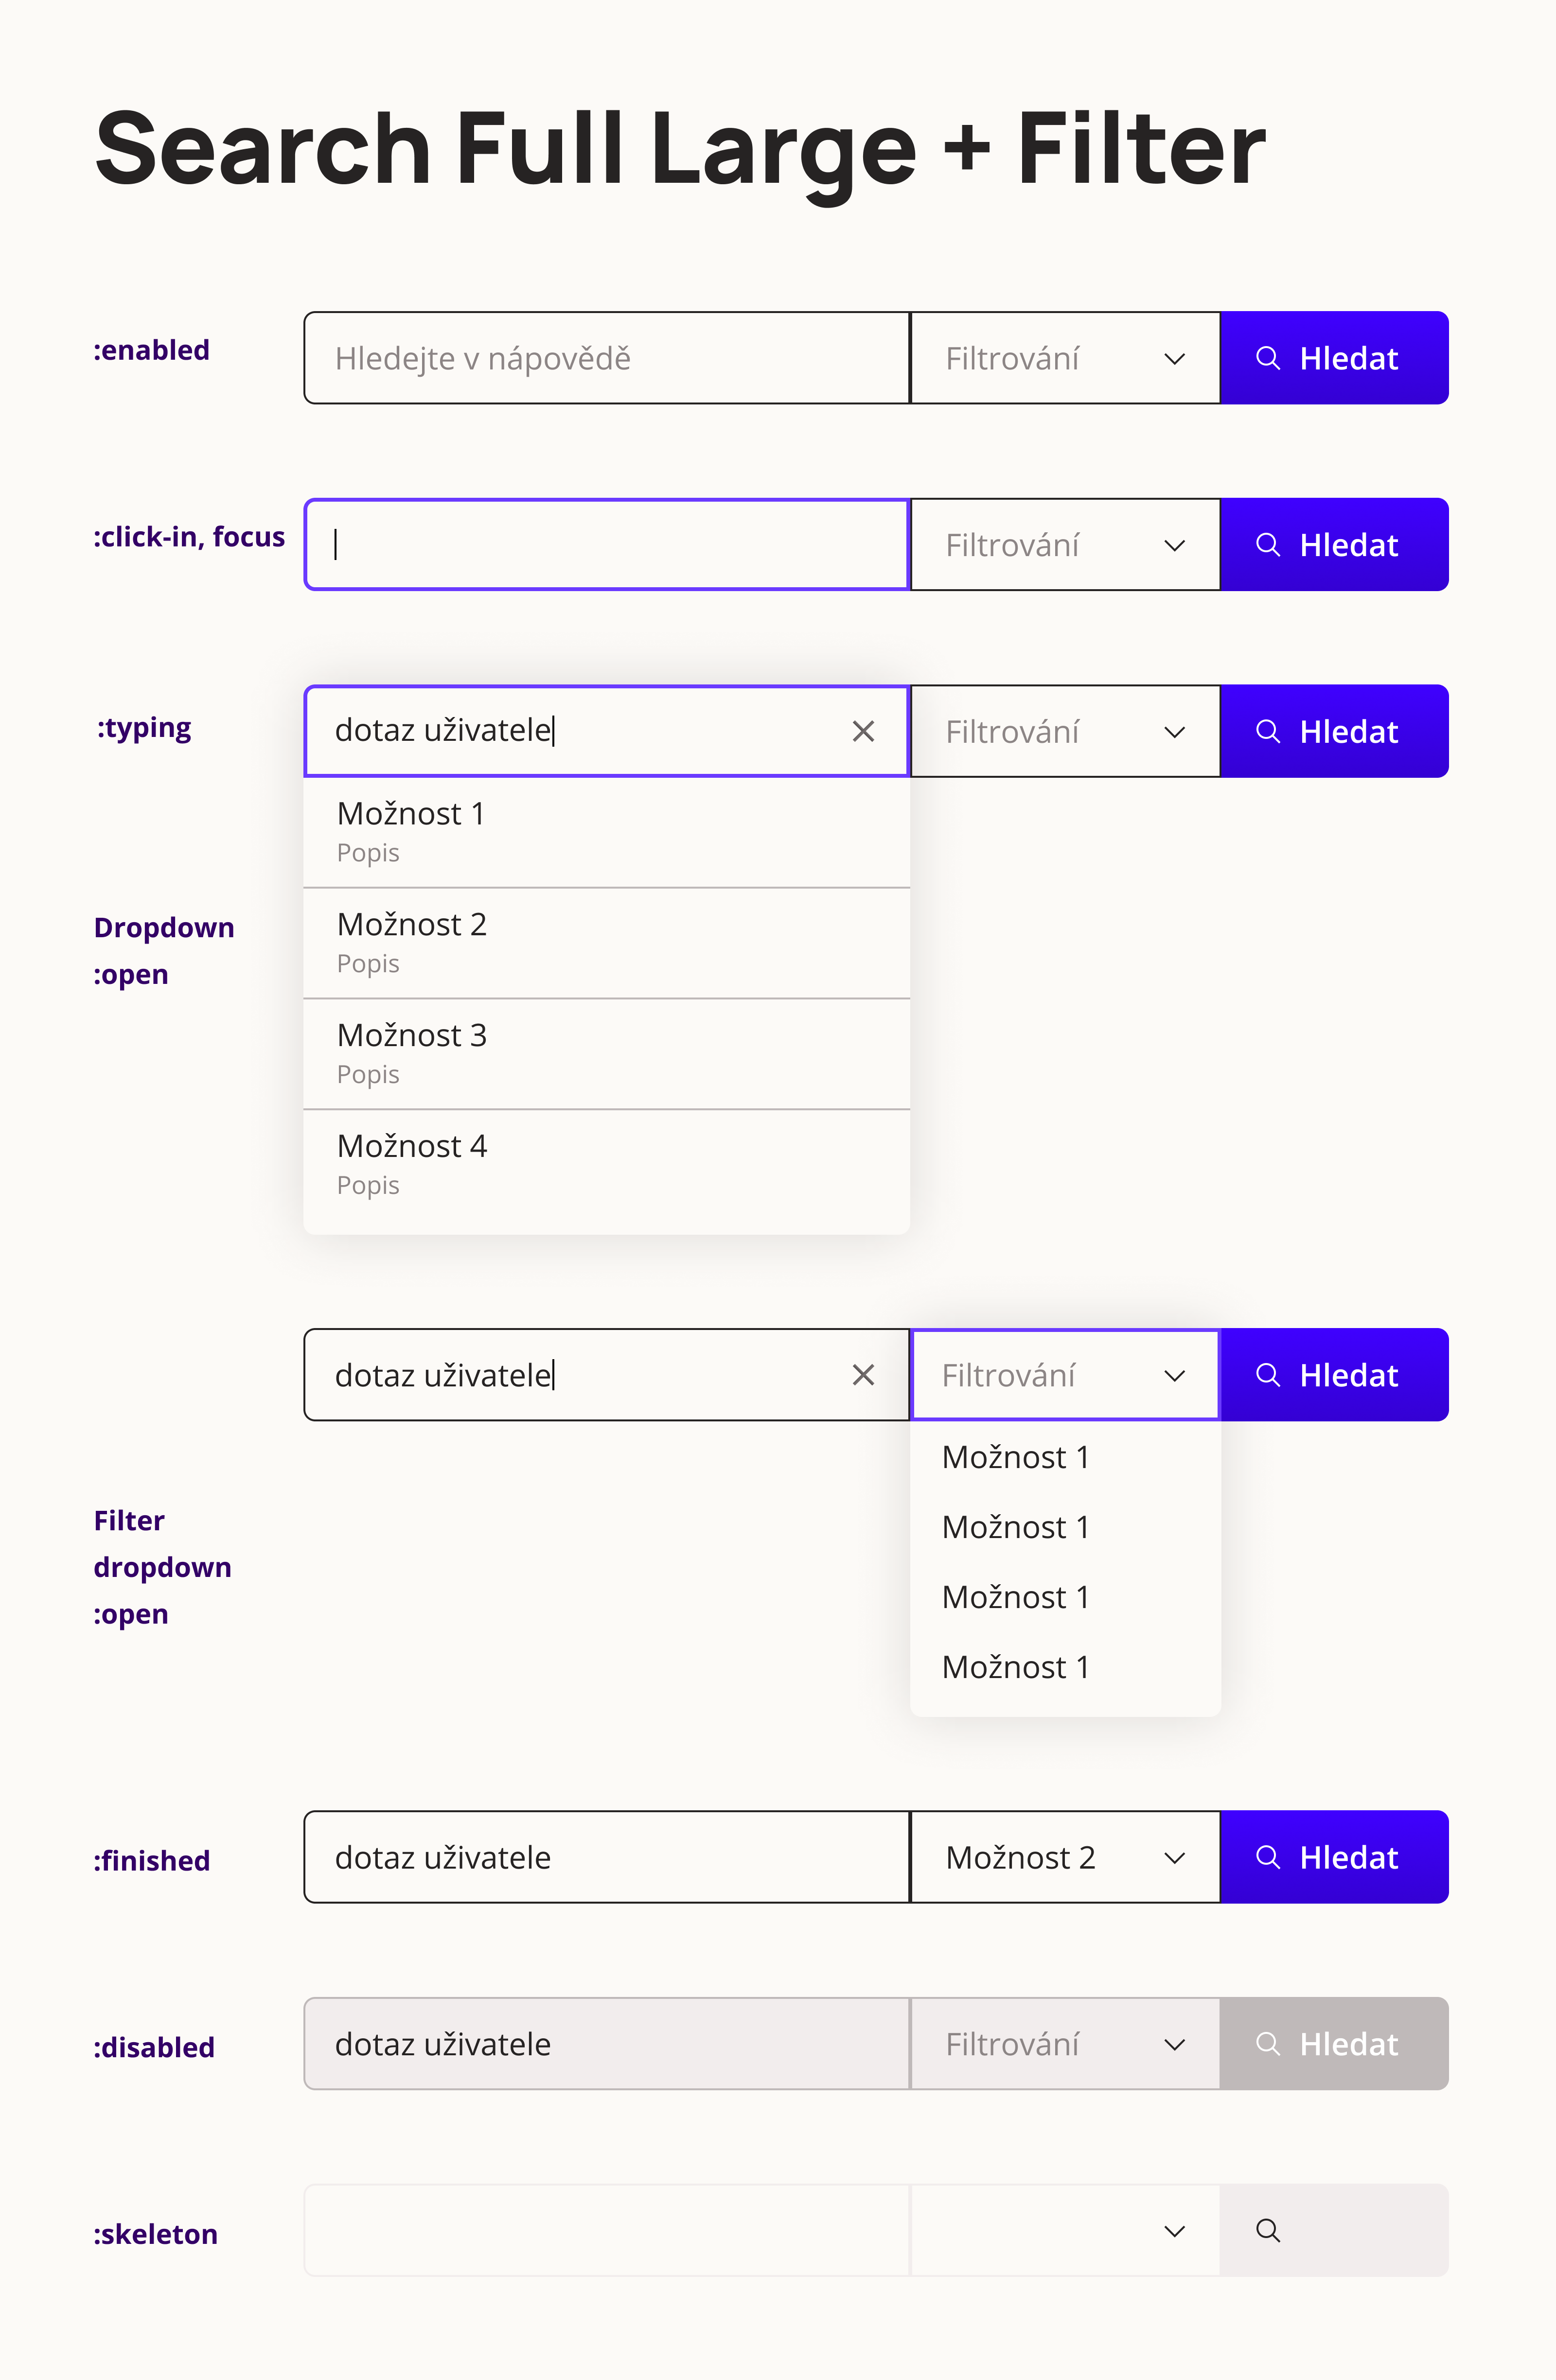Focus the empty search field with the purple border

tap(606, 545)
